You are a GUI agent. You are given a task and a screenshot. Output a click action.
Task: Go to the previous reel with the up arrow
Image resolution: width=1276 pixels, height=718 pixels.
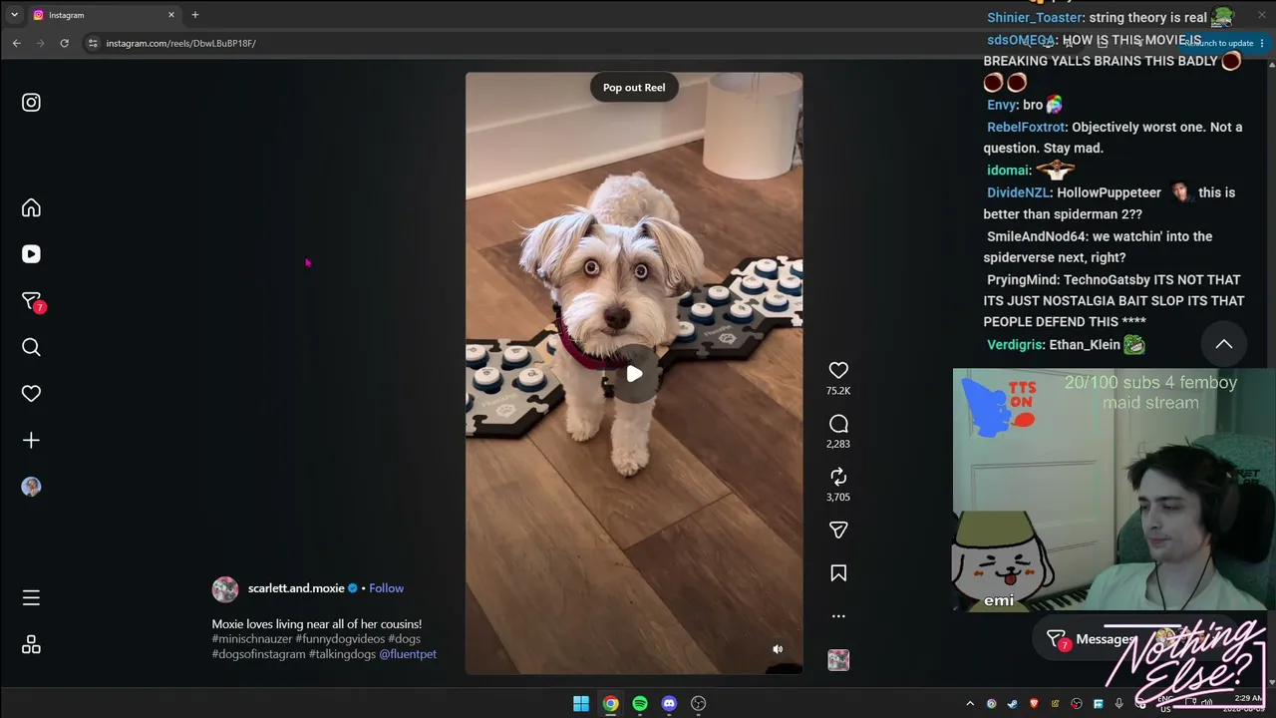1224,345
